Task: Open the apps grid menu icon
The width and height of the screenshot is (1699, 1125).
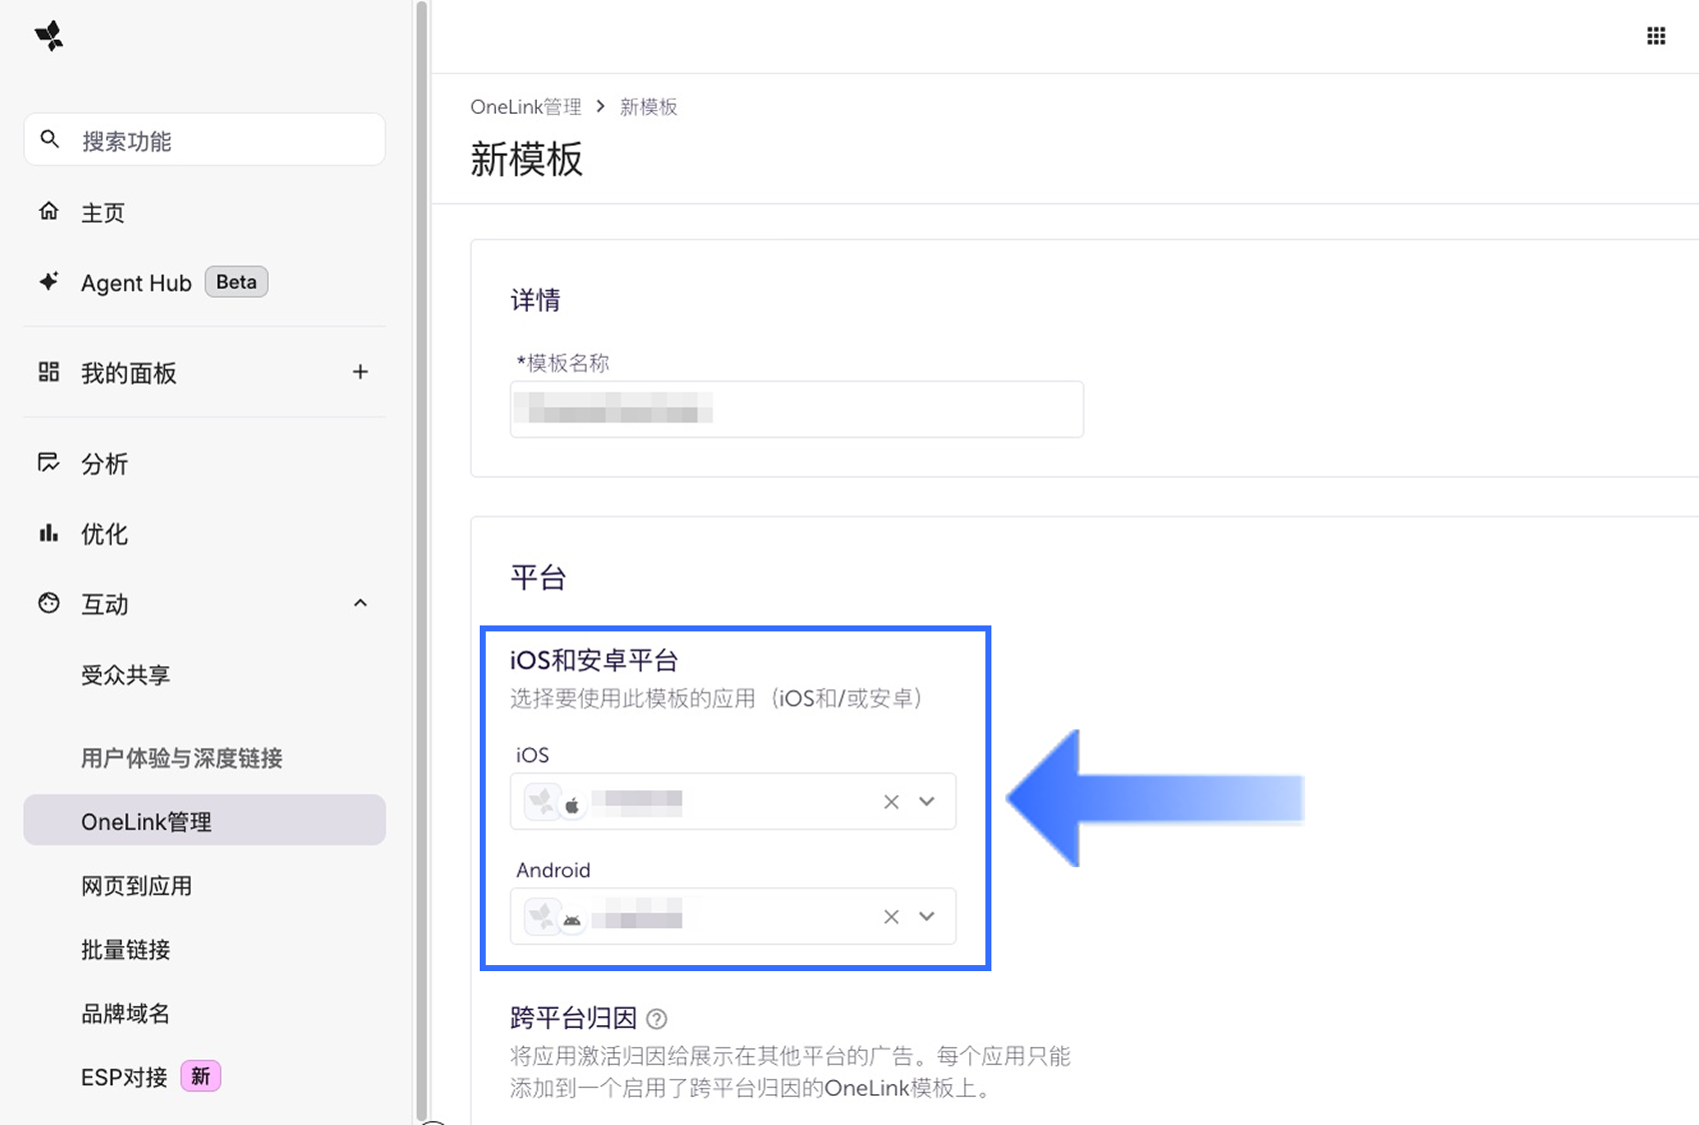Action: click(1656, 36)
